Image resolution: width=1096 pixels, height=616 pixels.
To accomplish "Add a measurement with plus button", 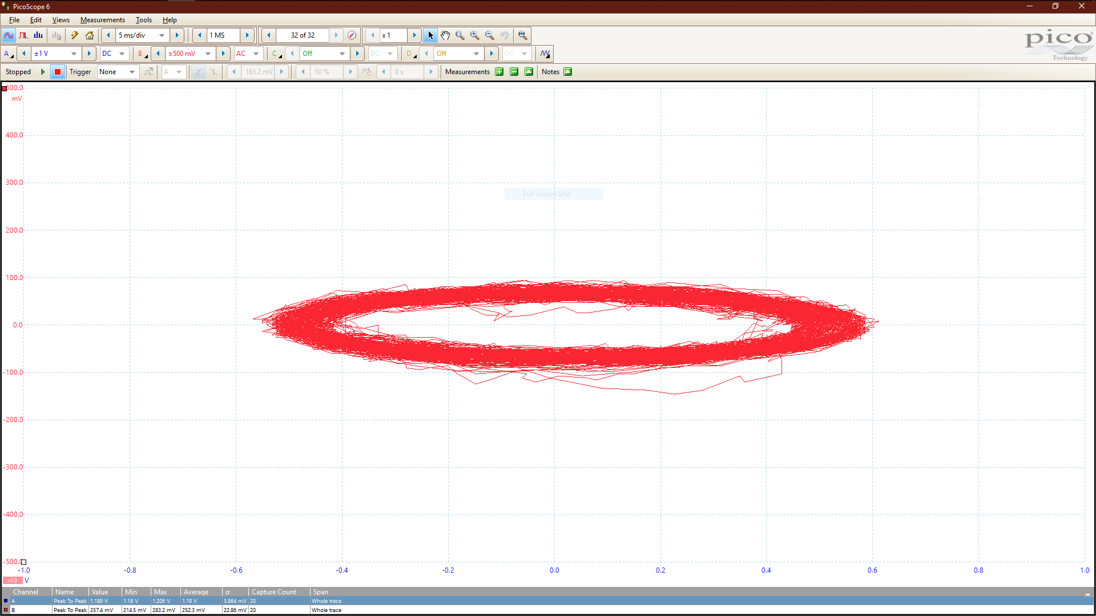I will click(x=499, y=72).
